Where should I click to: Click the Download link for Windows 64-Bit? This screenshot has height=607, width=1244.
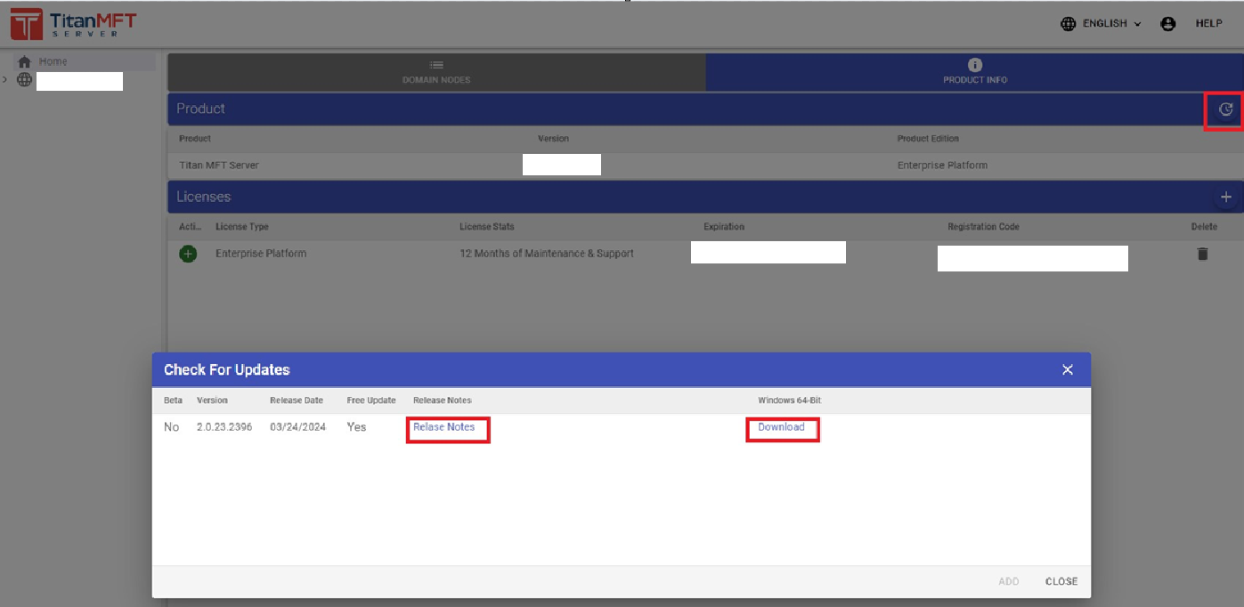point(781,427)
